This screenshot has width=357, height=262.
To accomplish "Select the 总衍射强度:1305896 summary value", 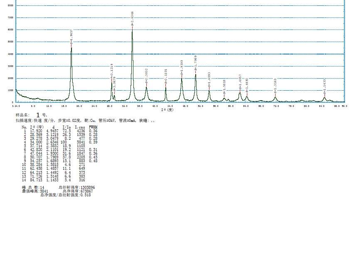I will click(x=77, y=188).
